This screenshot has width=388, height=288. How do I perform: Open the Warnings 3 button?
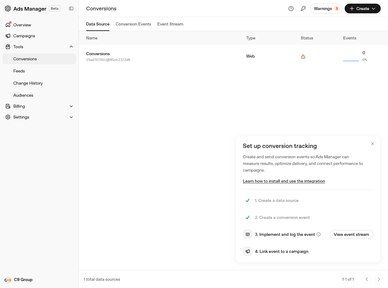326,8
